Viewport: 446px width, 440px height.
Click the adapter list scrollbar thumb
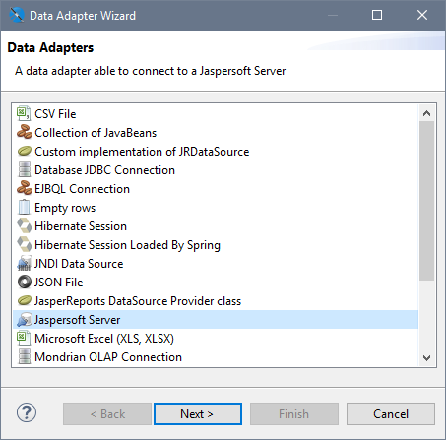(x=426, y=201)
